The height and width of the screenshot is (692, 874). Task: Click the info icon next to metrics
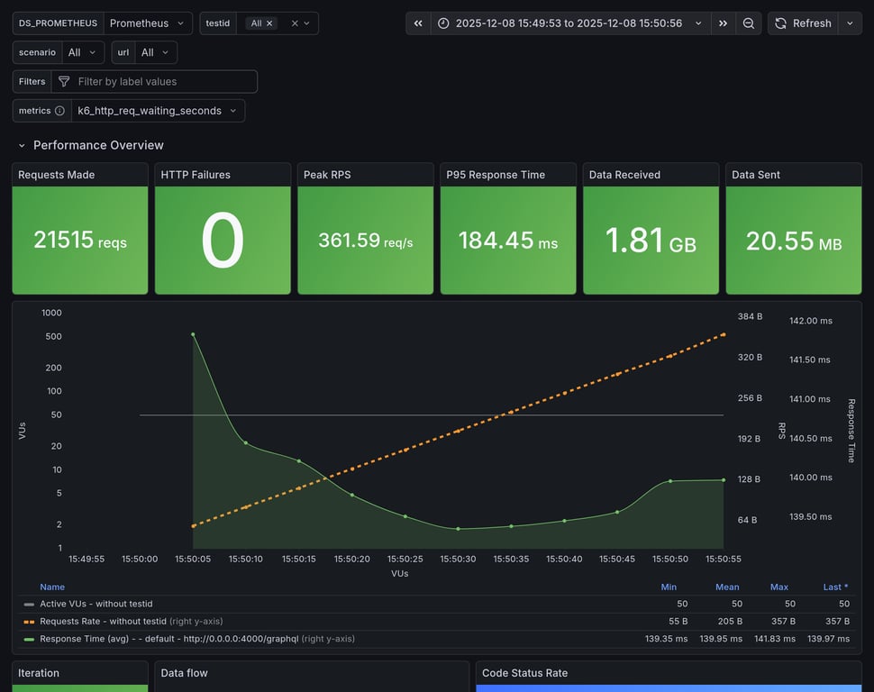click(x=59, y=110)
